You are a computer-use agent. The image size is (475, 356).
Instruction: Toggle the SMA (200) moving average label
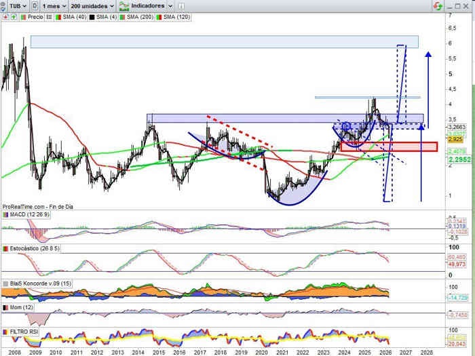[x=137, y=16]
